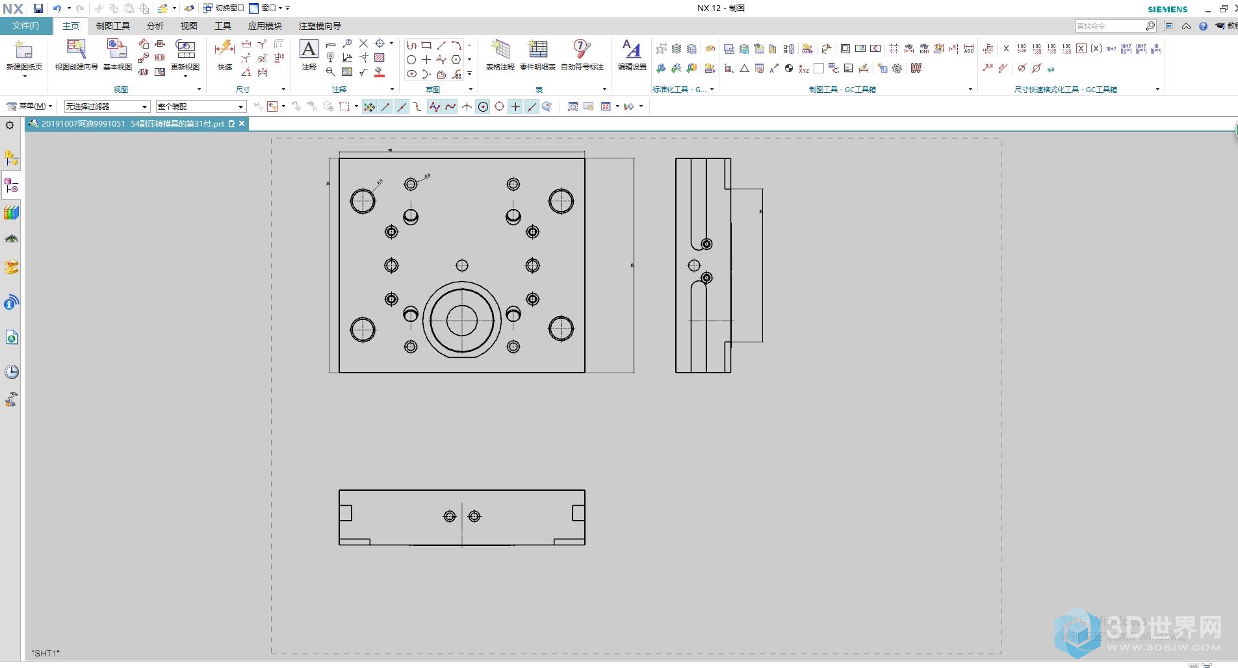Toggle Existing Point (plus) snap option

(x=515, y=107)
